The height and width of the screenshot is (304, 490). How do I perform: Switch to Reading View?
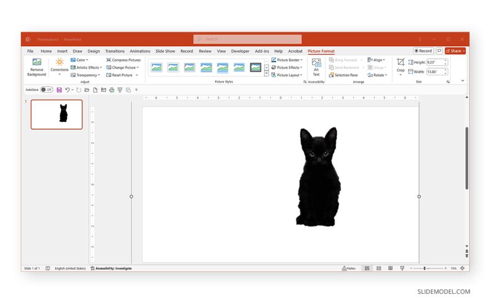(x=390, y=268)
